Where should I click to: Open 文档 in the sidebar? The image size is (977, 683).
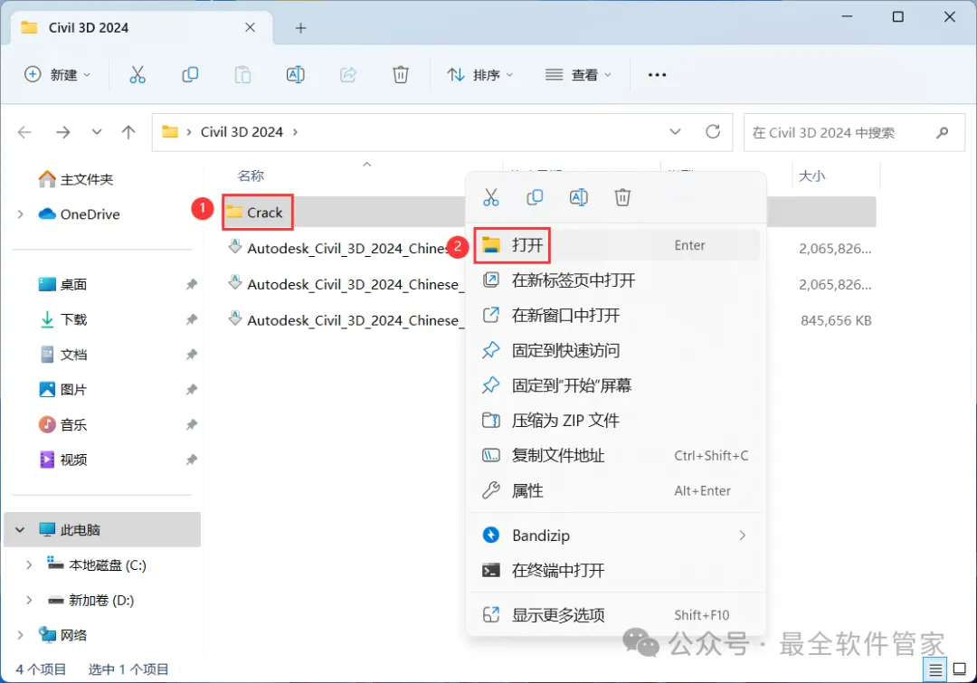pyautogui.click(x=62, y=355)
